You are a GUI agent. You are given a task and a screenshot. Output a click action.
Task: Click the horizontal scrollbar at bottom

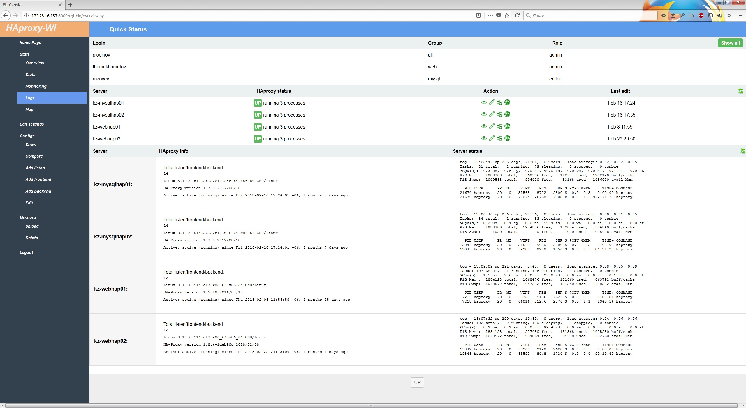[x=371, y=405]
